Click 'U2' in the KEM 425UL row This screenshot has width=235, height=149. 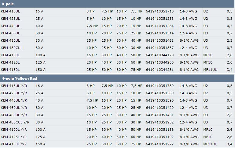click(206, 19)
